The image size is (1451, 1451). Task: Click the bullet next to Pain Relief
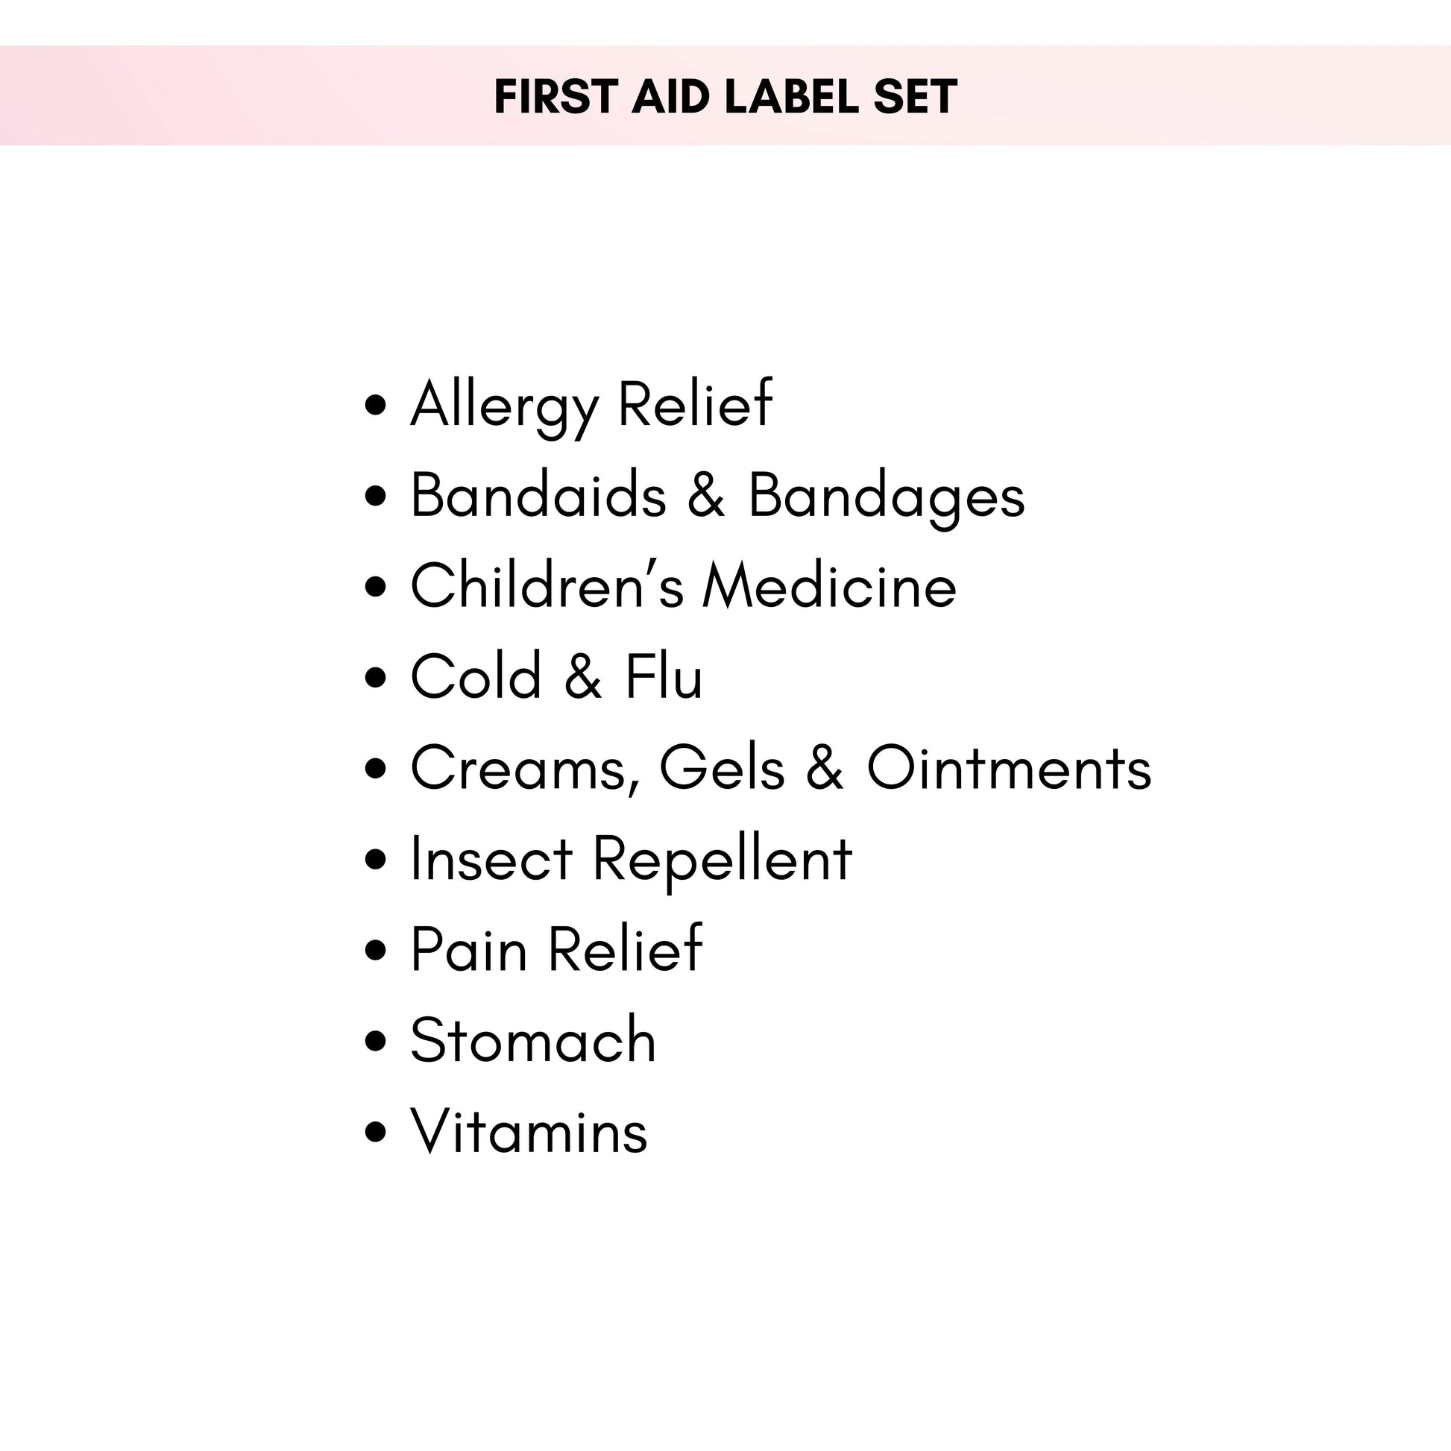[375, 951]
